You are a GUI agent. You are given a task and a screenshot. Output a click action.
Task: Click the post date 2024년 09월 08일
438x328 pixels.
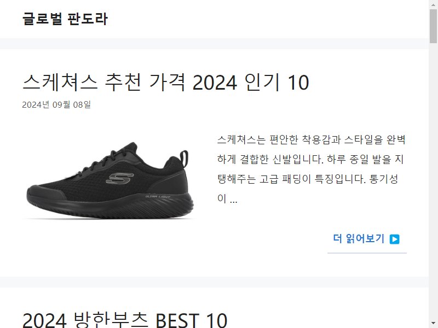56,104
